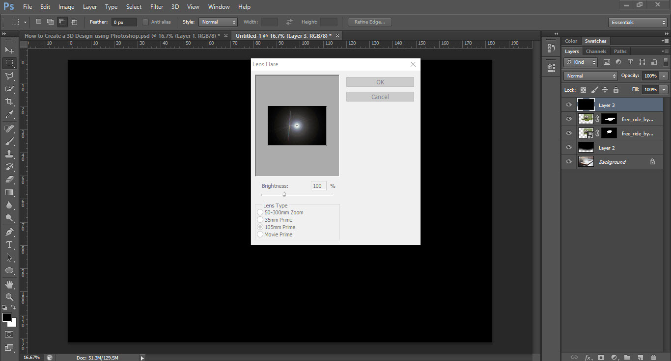The image size is (671, 361).
Task: Click the Brightness value field
Action: pyautogui.click(x=318, y=186)
